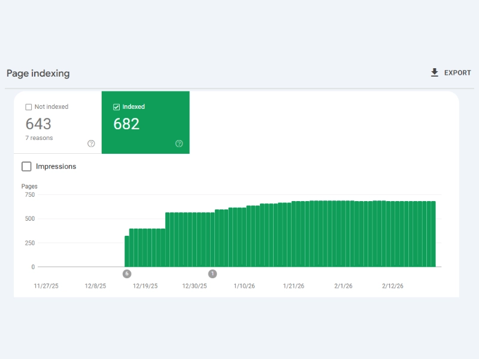Viewport: 479px width, 359px height.
Task: Click the Export download arrow icon
Action: click(435, 72)
